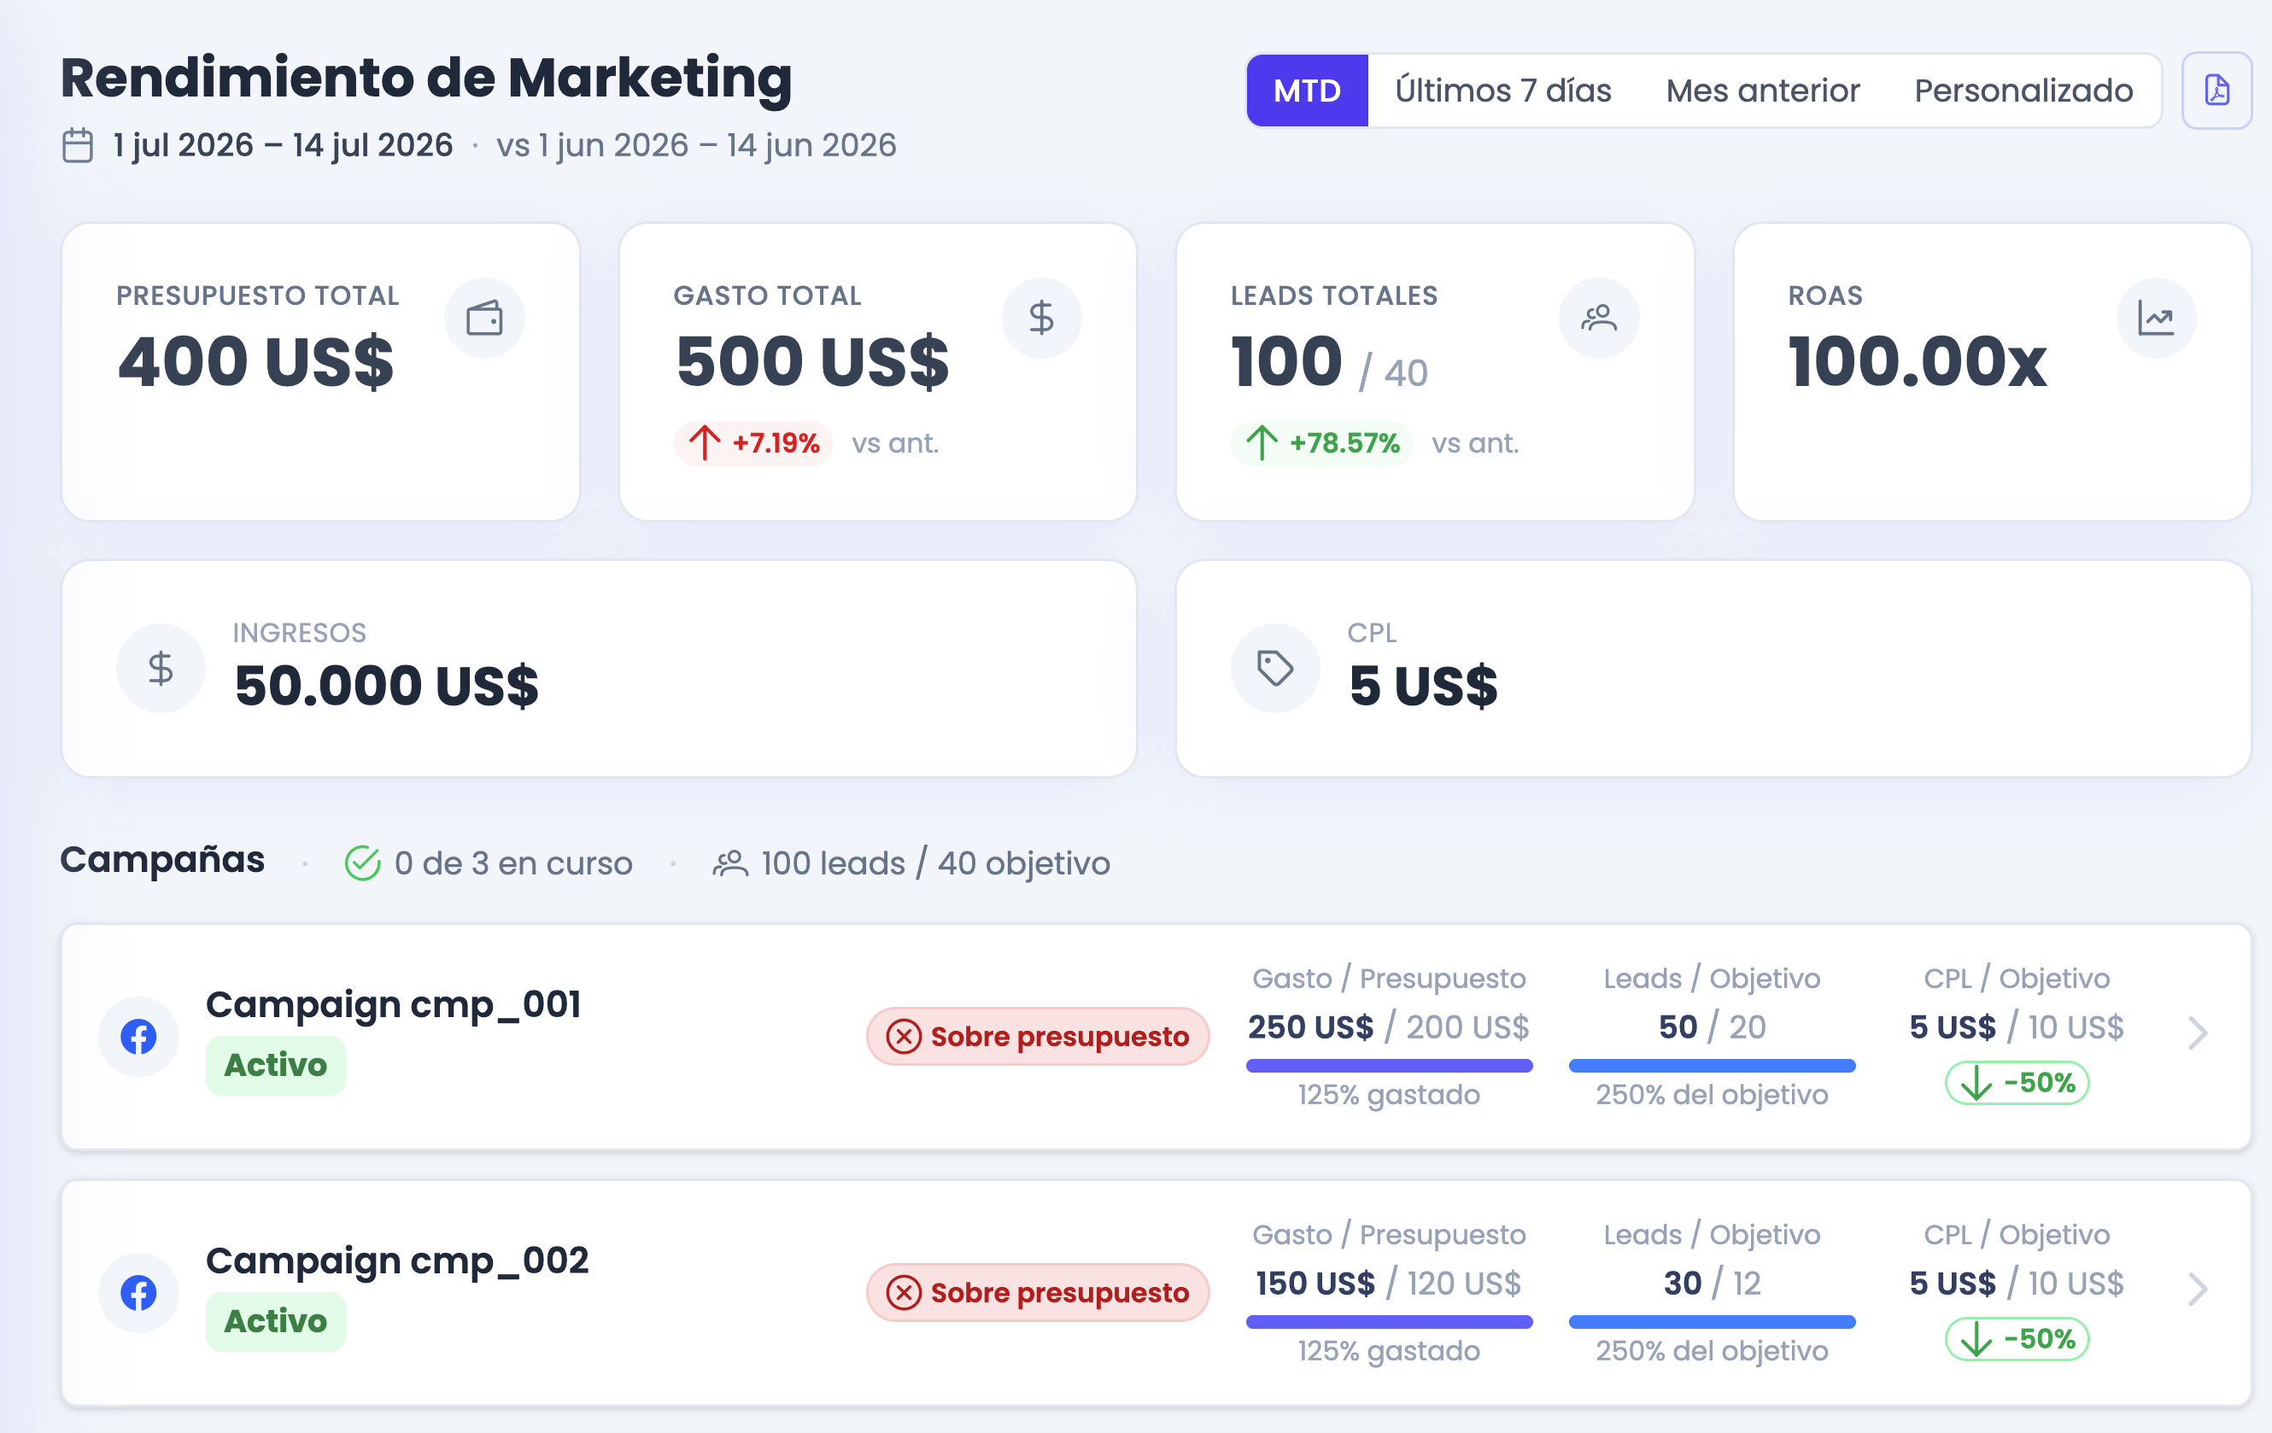Click the red up arrow beside +7.19%
Screen dimensions: 2272x1433
704,442
